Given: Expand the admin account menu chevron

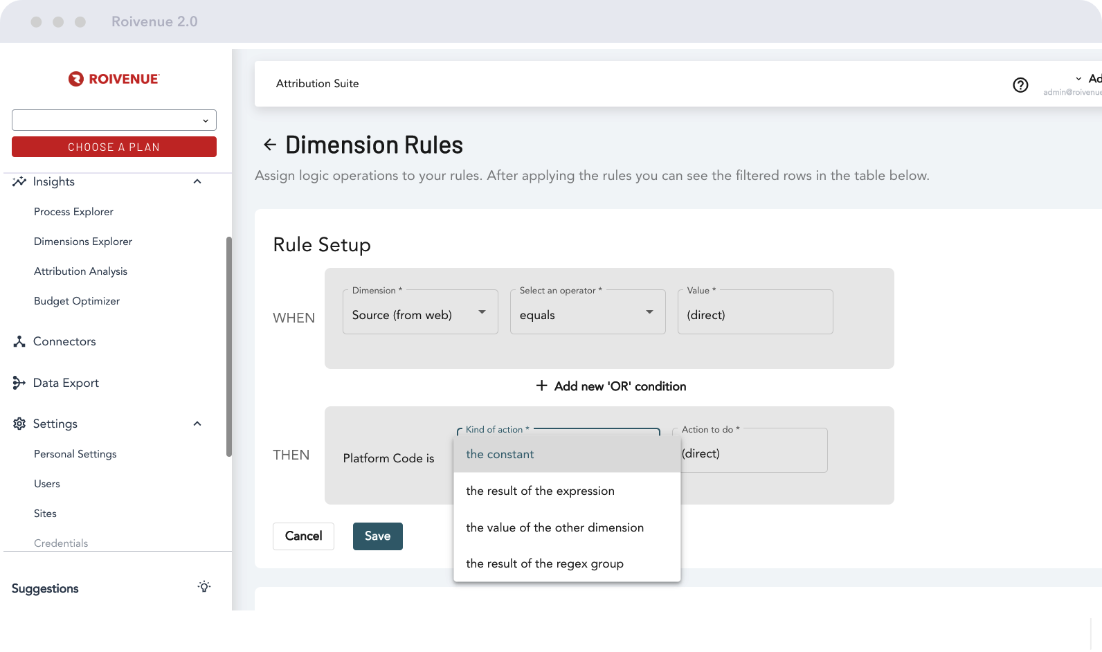Looking at the screenshot, I should coord(1078,79).
